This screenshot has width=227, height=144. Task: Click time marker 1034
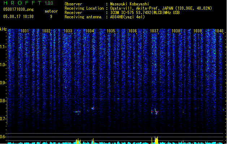coord(90,31)
